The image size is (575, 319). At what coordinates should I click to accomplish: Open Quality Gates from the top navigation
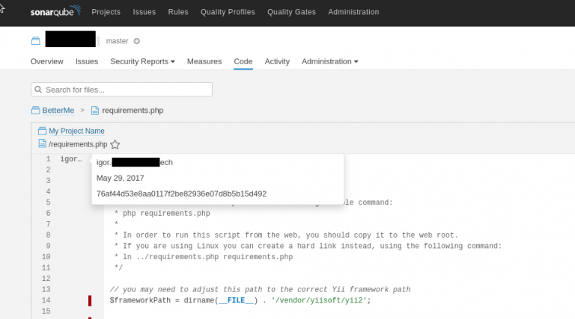tap(291, 12)
